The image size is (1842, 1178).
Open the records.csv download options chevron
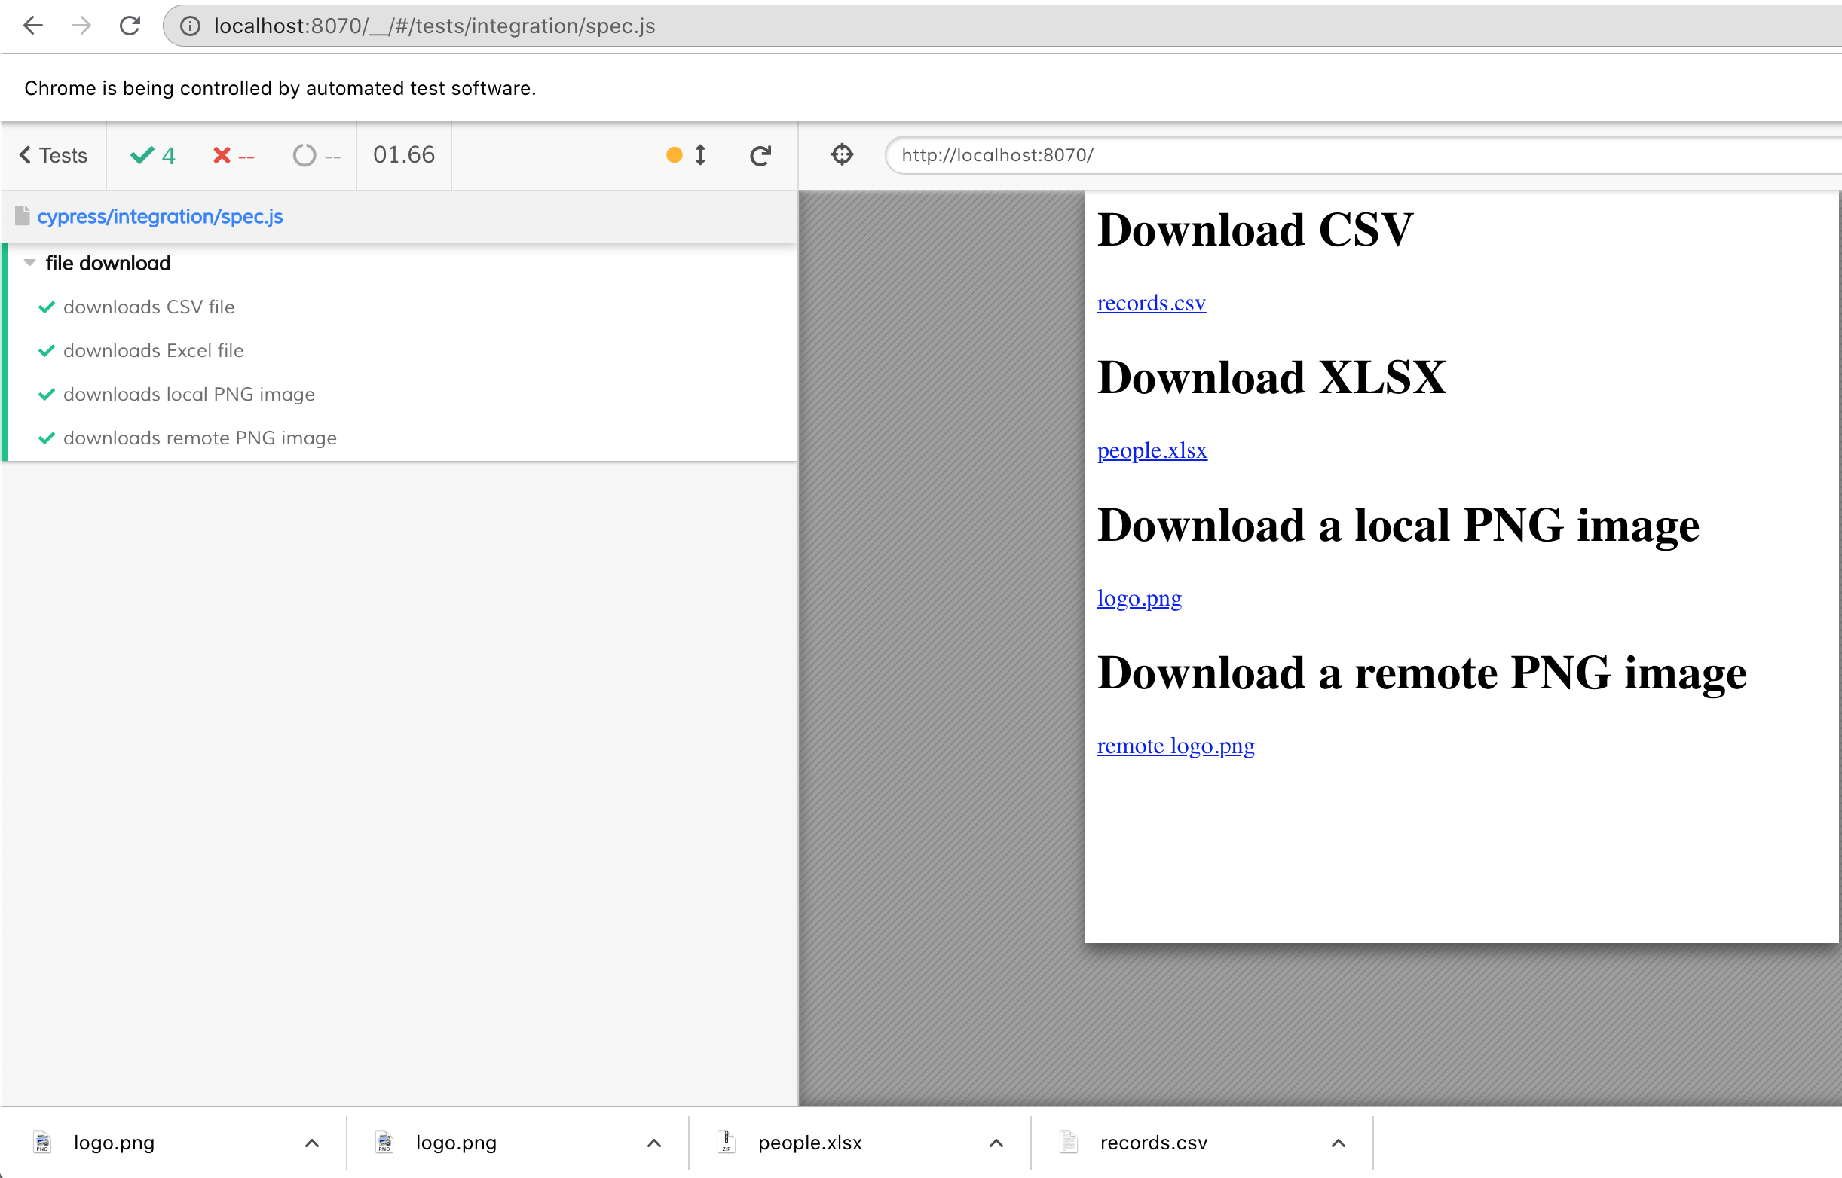1338,1143
